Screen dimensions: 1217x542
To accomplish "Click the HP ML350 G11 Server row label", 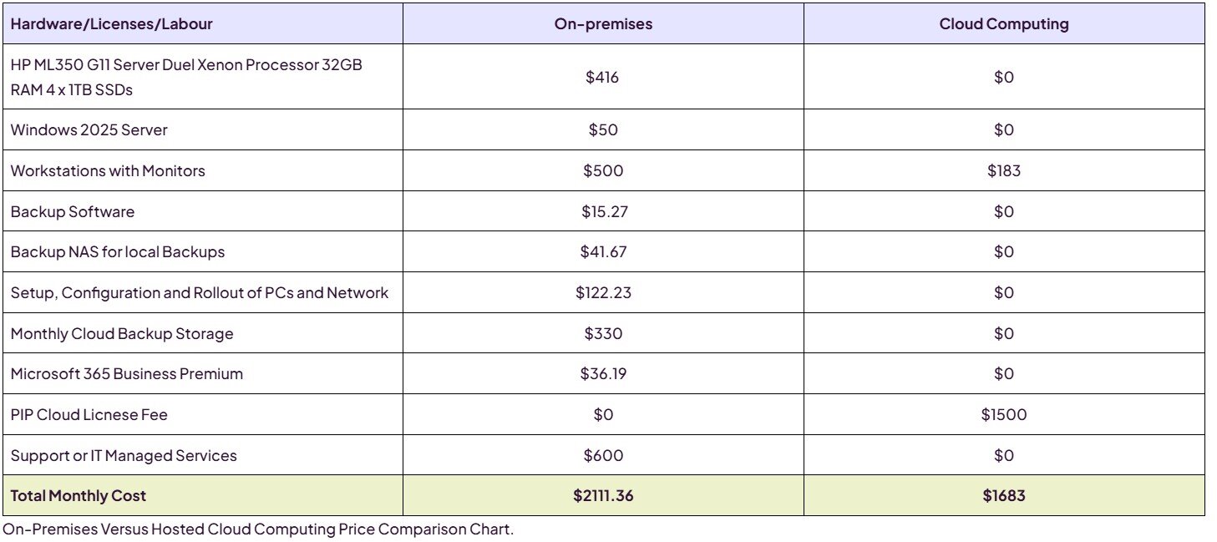I will click(186, 77).
